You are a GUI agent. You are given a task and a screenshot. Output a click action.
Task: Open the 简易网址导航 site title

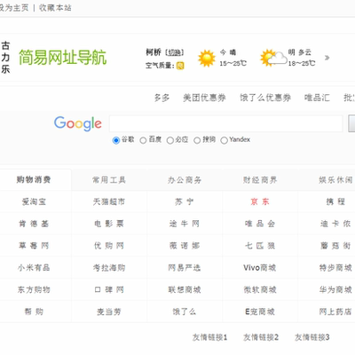[x=62, y=58]
